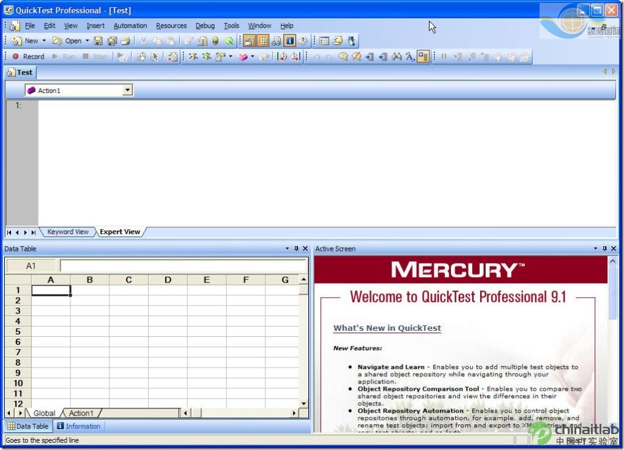Click the Start Transaction icon
Screen dimensions: 624x450
click(282, 56)
